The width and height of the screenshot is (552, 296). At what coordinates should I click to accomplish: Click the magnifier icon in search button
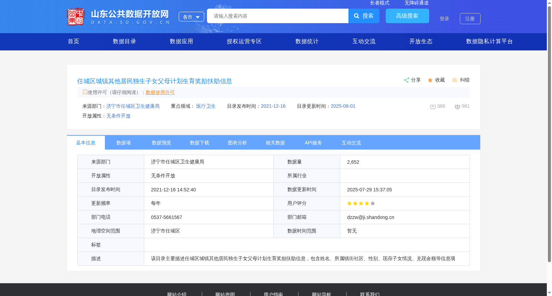(357, 16)
